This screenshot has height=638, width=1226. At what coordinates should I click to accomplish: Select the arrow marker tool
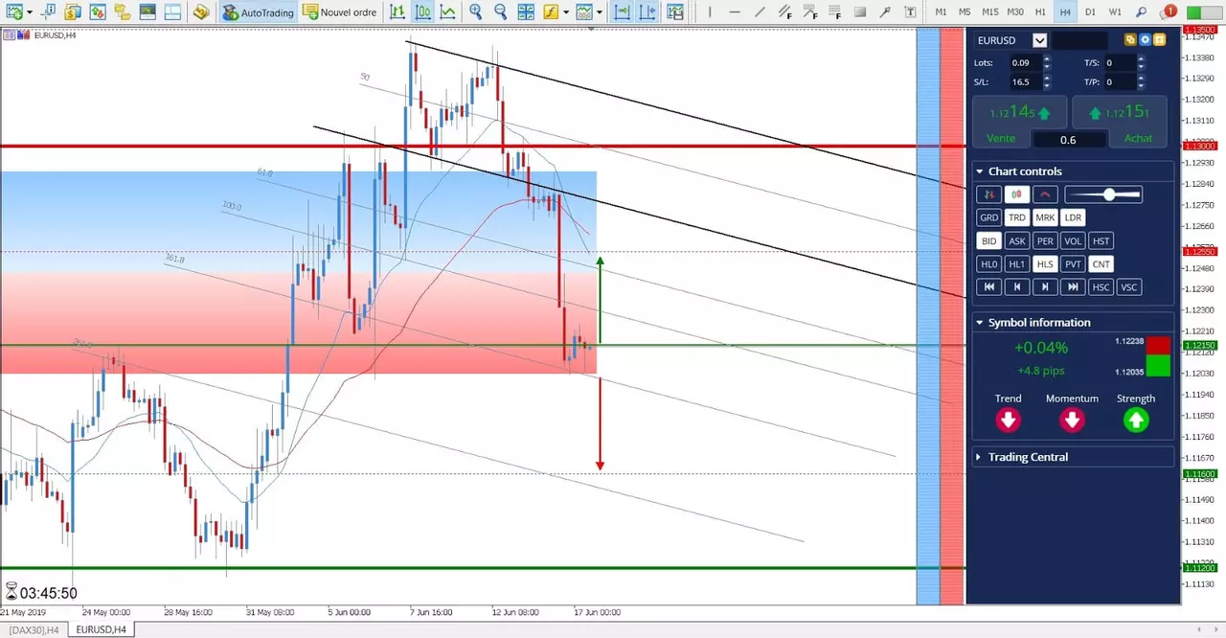[x=885, y=11]
